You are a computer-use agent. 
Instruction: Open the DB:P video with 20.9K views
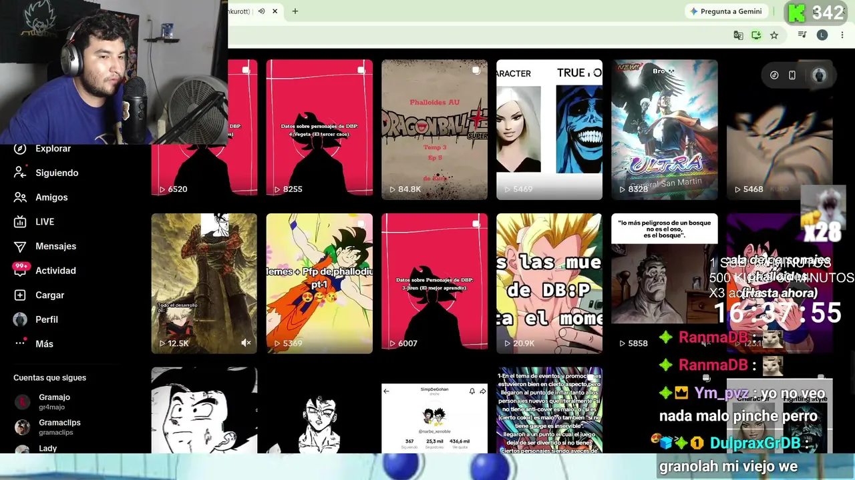(x=549, y=283)
